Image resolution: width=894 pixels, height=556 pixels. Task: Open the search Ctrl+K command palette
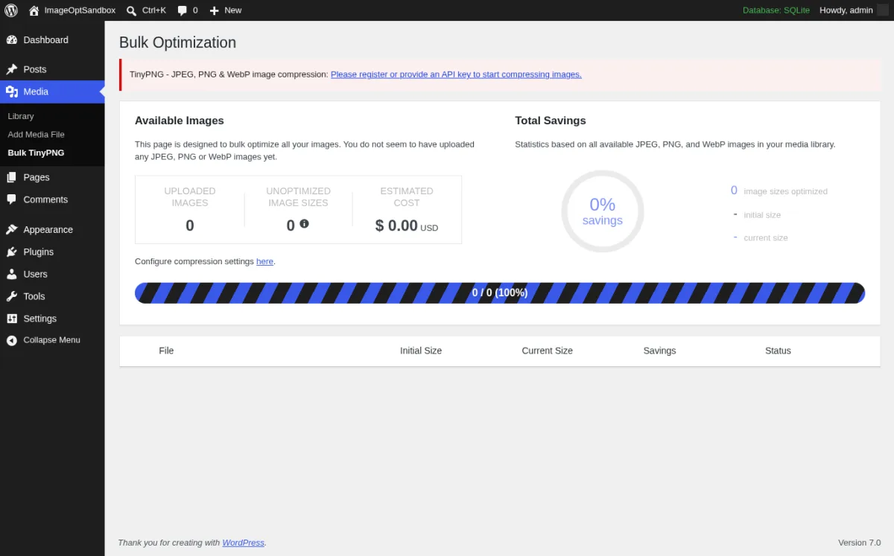coord(146,10)
